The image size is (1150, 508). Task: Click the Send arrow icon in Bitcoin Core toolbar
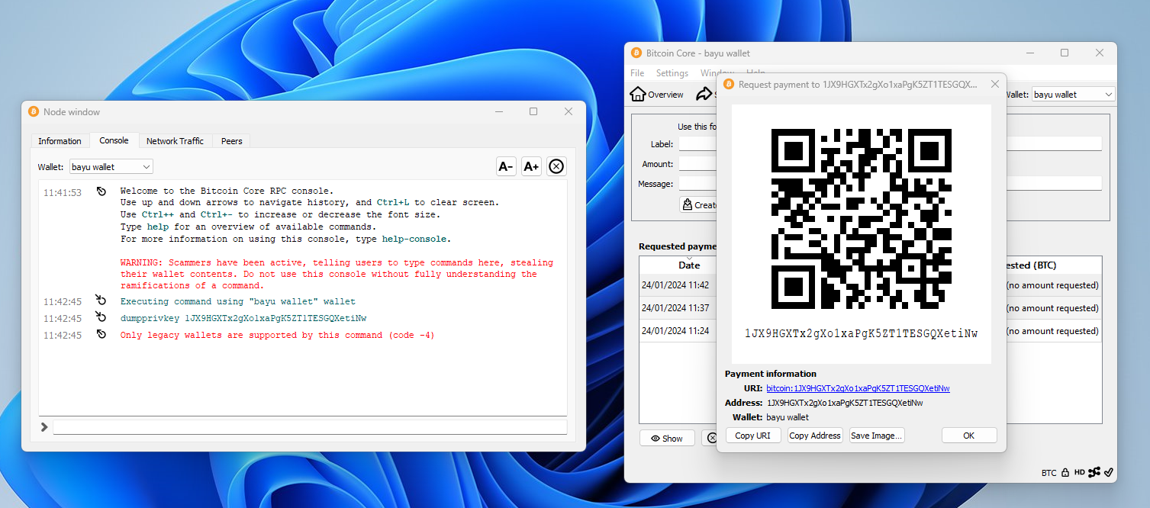pyautogui.click(x=704, y=94)
